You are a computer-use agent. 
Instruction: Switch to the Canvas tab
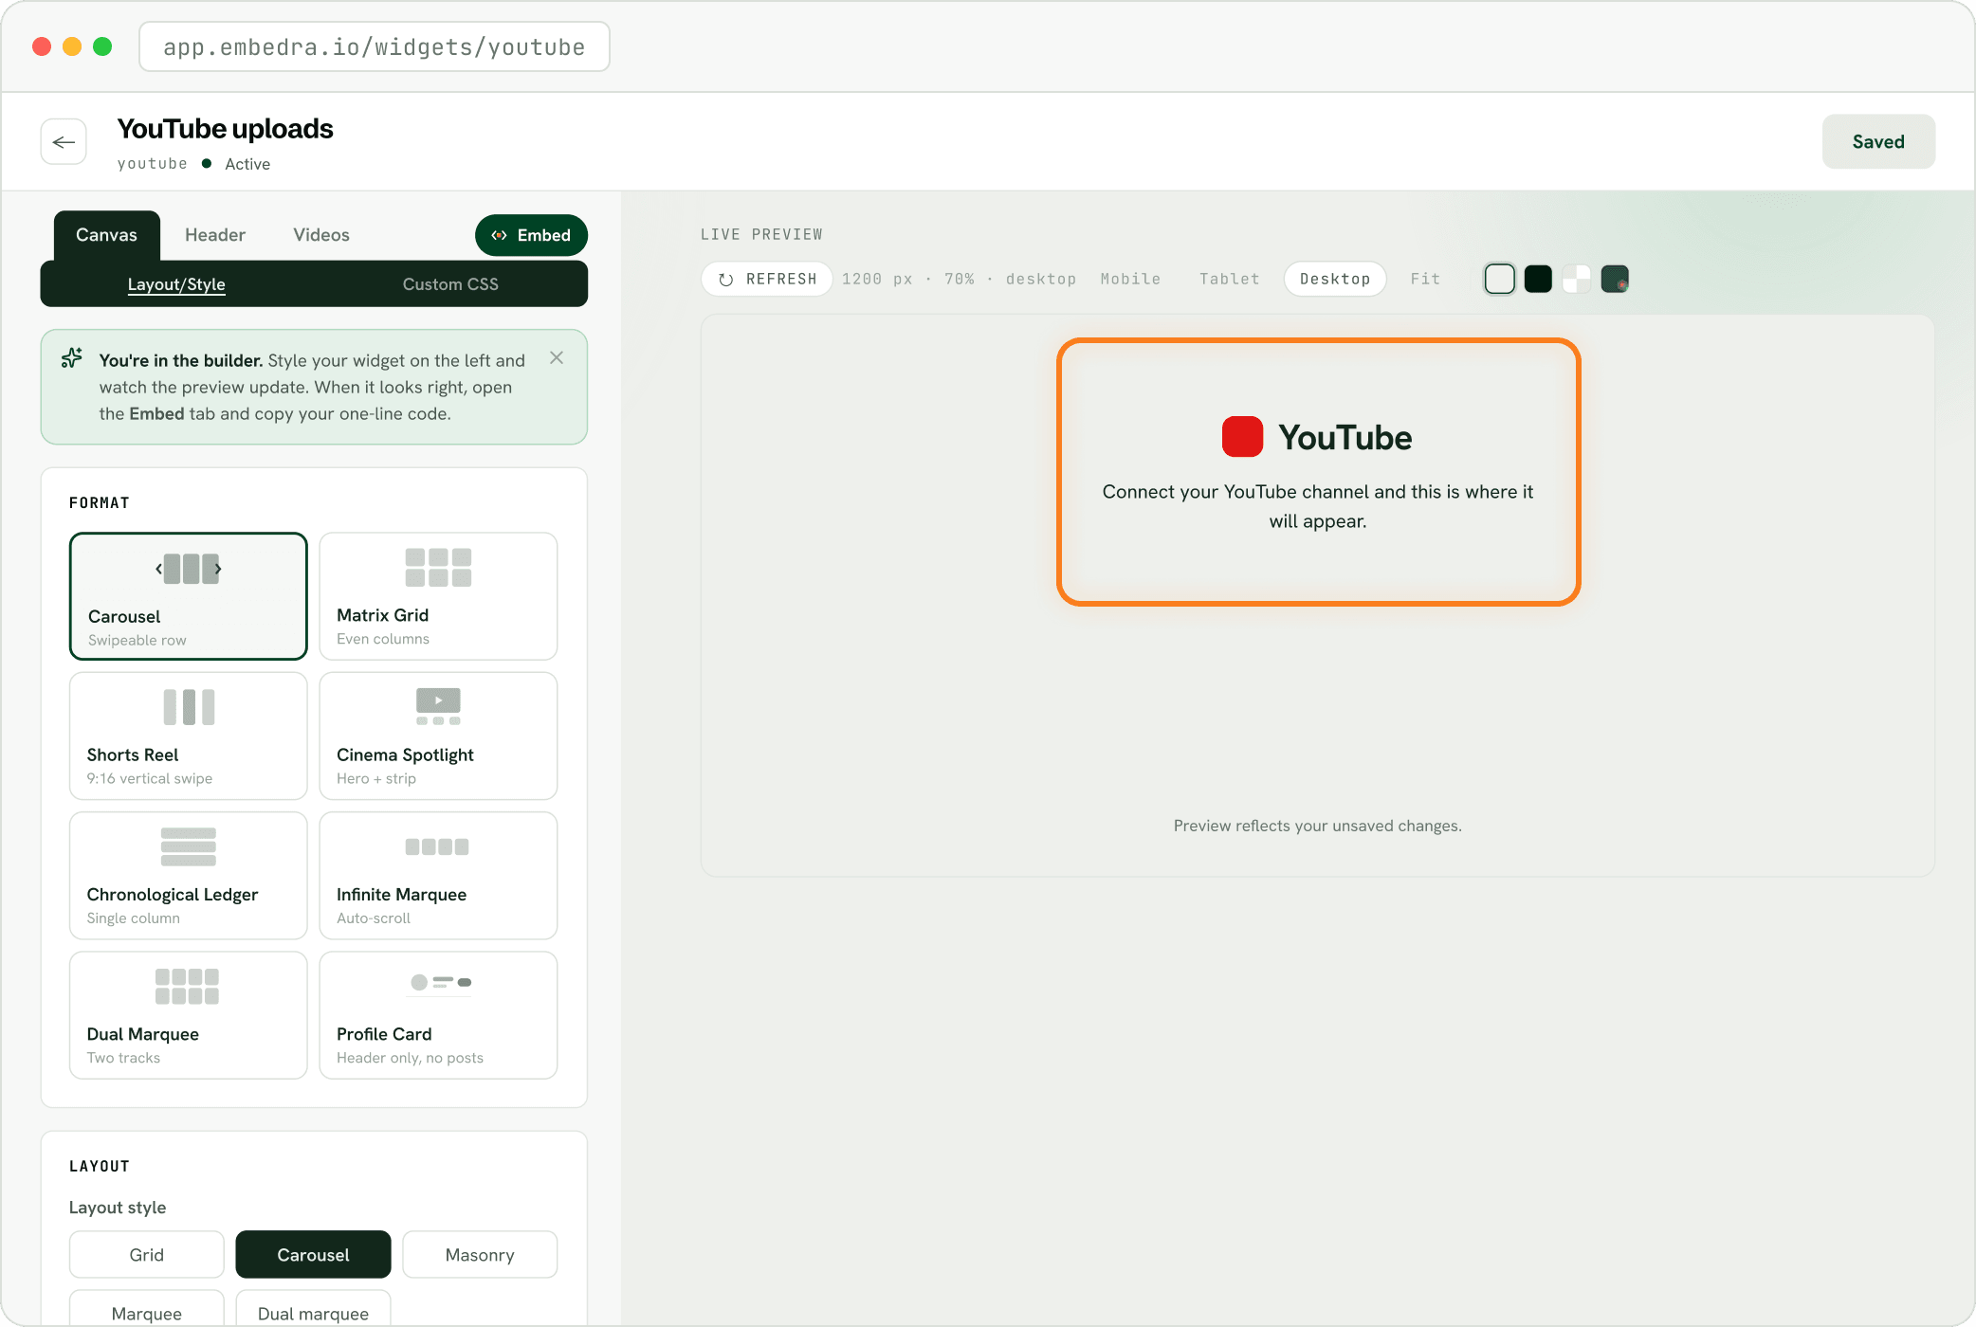pos(106,235)
